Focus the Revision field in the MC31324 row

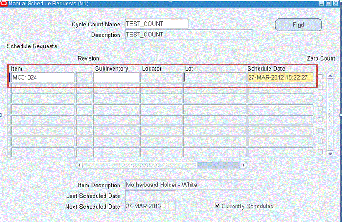(84, 77)
